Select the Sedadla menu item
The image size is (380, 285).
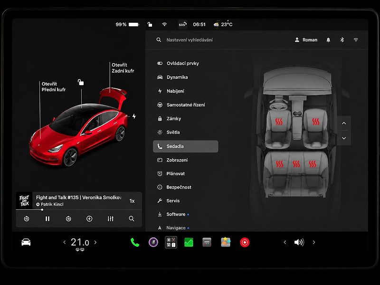pyautogui.click(x=185, y=146)
